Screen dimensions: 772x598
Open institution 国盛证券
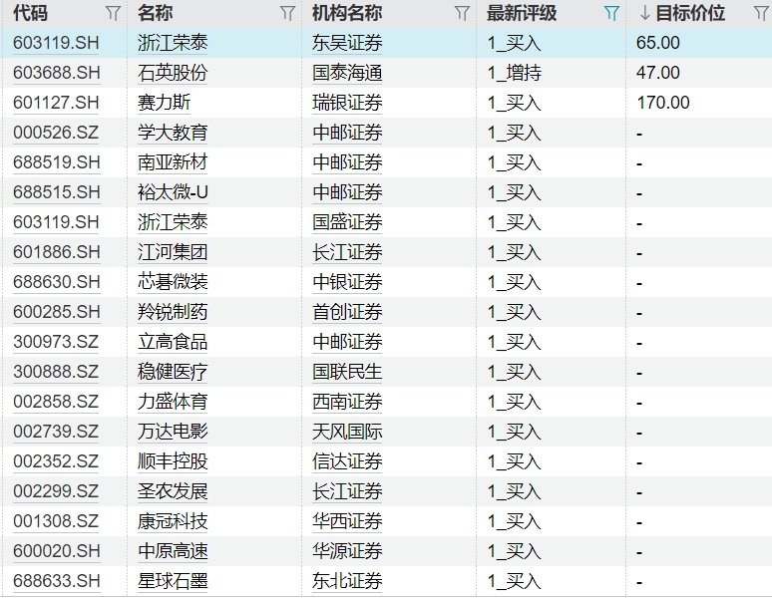click(347, 222)
